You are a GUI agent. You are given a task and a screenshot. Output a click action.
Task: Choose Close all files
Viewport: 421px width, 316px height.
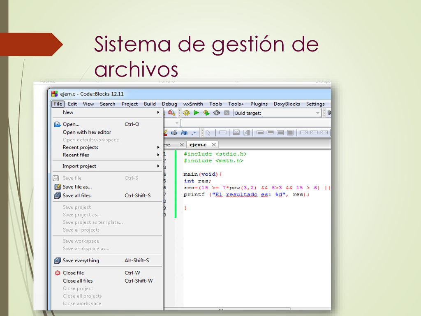pos(107,281)
